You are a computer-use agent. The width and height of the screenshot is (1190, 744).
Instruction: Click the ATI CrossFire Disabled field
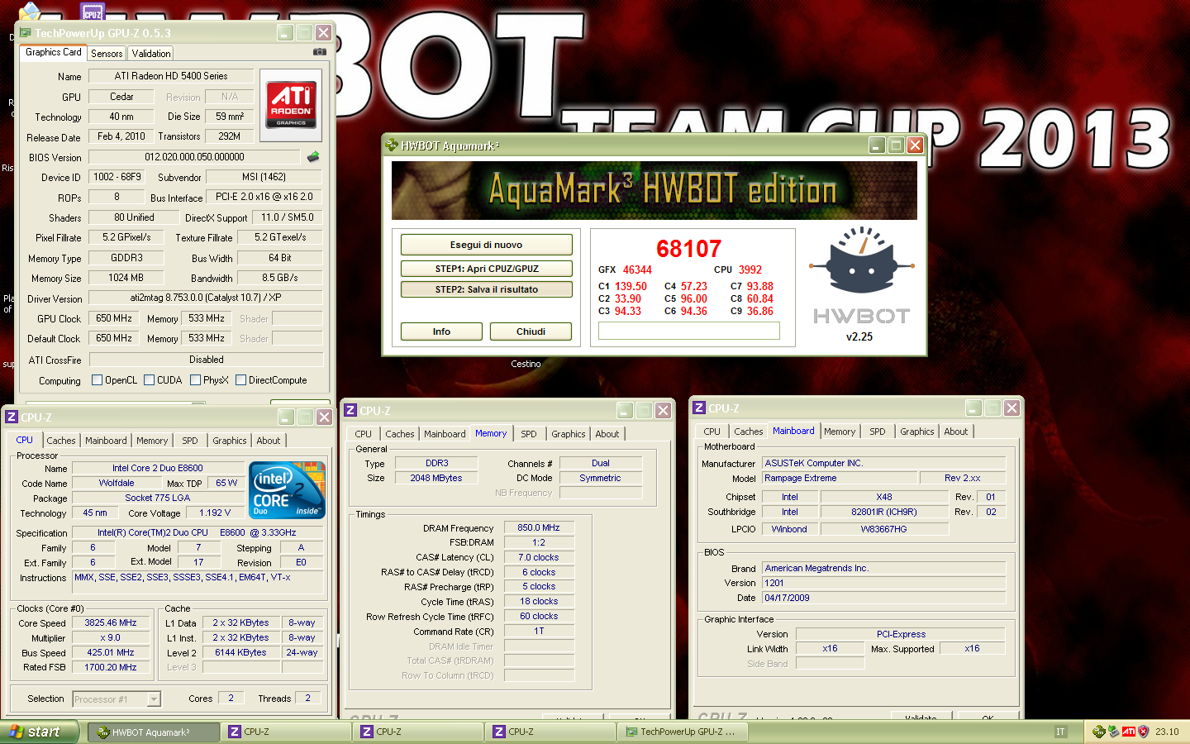click(206, 360)
